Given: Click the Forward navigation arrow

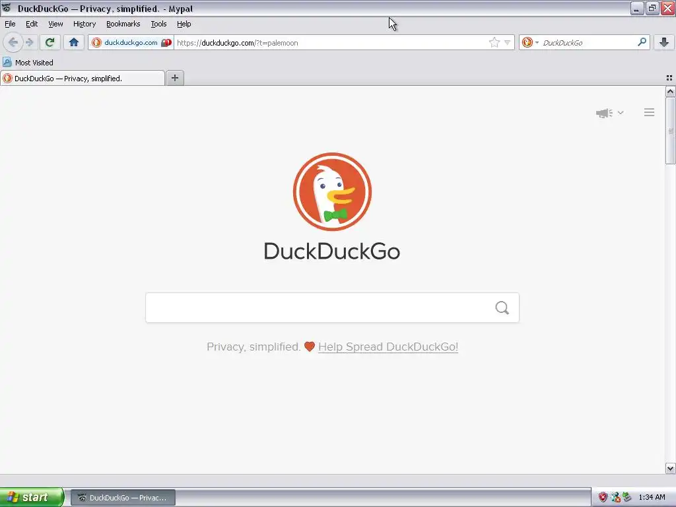Looking at the screenshot, I should (x=29, y=42).
